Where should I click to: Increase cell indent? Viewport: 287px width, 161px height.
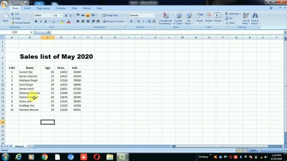98,21
